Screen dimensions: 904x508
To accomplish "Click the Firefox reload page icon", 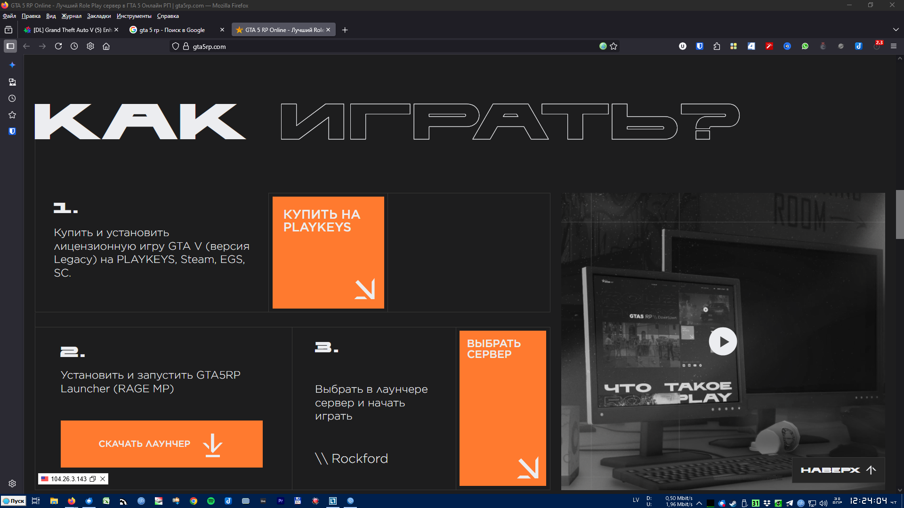I will point(58,46).
